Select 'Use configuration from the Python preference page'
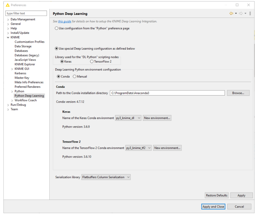Screen dimensions: 258x216 pyautogui.click(x=57, y=28)
